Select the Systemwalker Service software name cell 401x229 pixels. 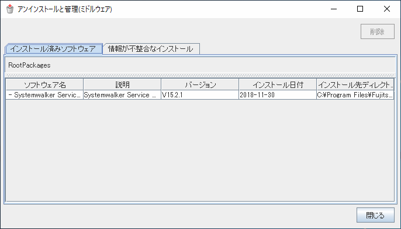point(45,95)
